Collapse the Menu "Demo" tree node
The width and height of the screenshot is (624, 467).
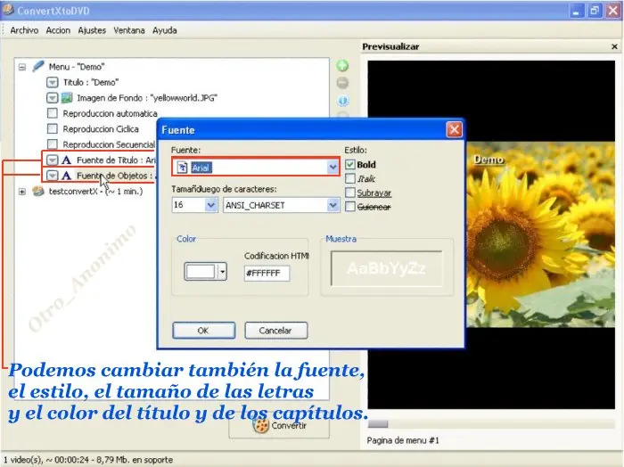click(22, 67)
